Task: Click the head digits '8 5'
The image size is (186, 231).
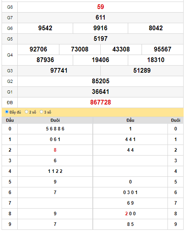Action: pyautogui.click(x=130, y=224)
